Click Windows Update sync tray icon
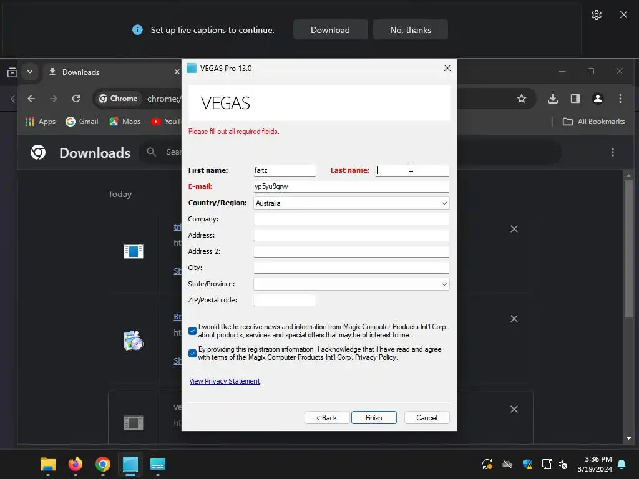639x479 pixels. click(x=487, y=464)
